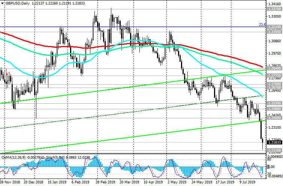This screenshot has height=186, width=283.
Task: Click the 2 May 2019 date label
Action: 177,182
